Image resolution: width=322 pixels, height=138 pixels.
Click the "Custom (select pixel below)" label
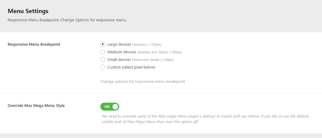tap(131, 67)
